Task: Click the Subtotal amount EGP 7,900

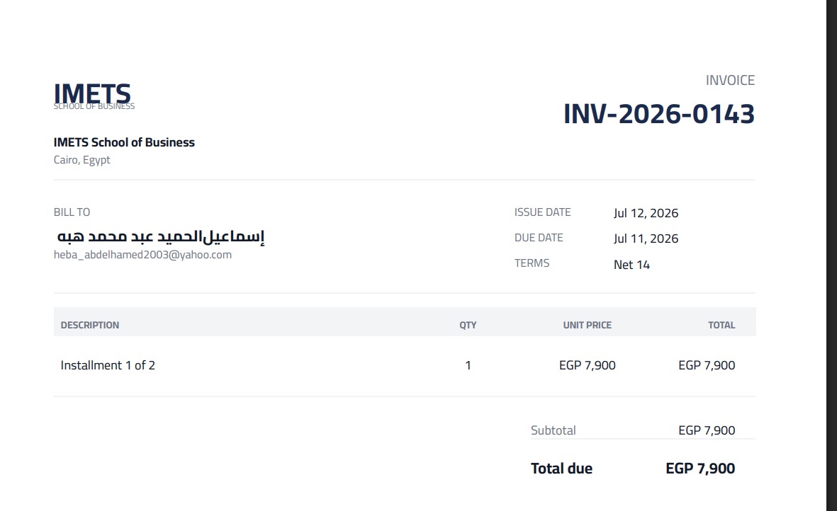Action: tap(707, 430)
